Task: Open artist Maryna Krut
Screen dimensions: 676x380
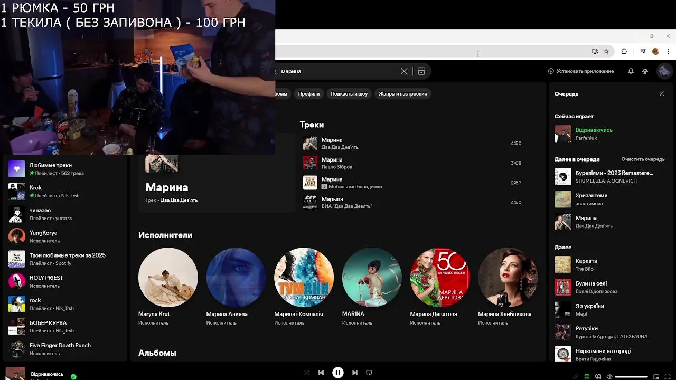Action: tap(168, 287)
